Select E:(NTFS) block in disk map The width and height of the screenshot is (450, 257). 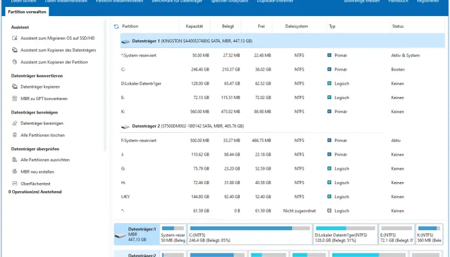[x=396, y=235]
